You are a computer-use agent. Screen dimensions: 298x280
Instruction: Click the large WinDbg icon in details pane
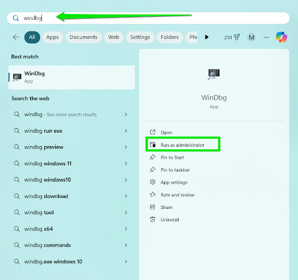(214, 74)
